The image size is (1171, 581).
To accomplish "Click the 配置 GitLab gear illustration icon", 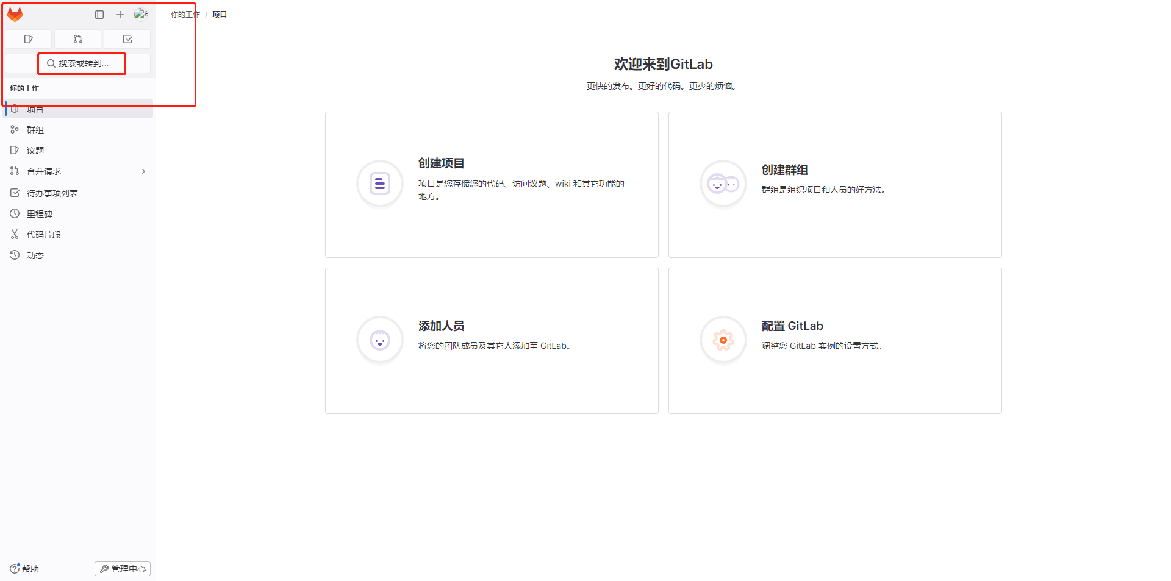I will click(x=723, y=340).
